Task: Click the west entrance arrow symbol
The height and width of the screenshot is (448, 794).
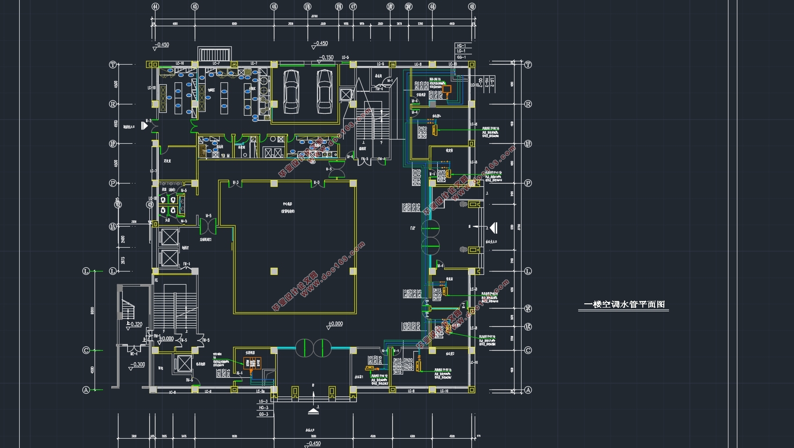Action: [x=145, y=125]
